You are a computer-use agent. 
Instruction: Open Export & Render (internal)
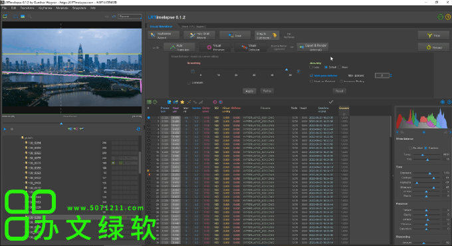312,47
